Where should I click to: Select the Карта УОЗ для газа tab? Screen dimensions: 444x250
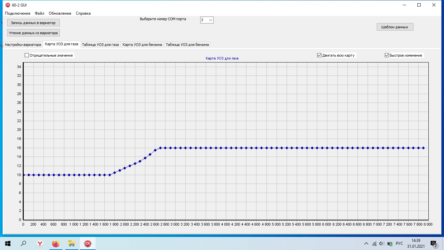pos(61,44)
